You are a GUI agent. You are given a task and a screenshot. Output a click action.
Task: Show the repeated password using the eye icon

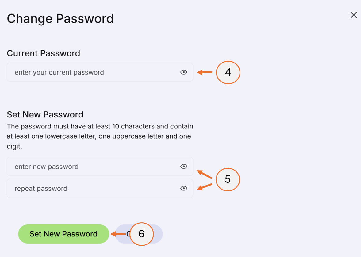pyautogui.click(x=183, y=188)
